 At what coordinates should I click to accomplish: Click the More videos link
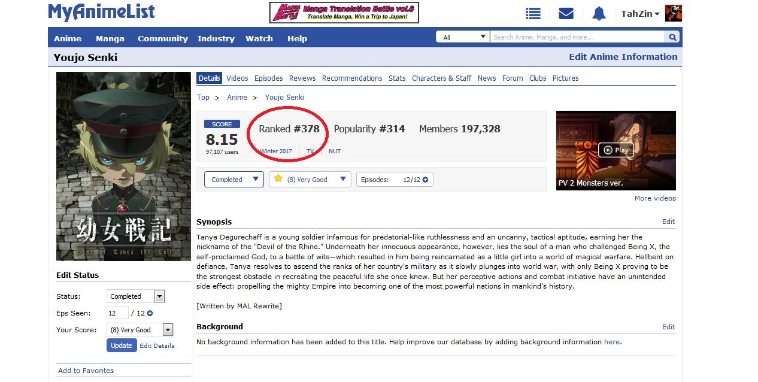click(x=655, y=198)
